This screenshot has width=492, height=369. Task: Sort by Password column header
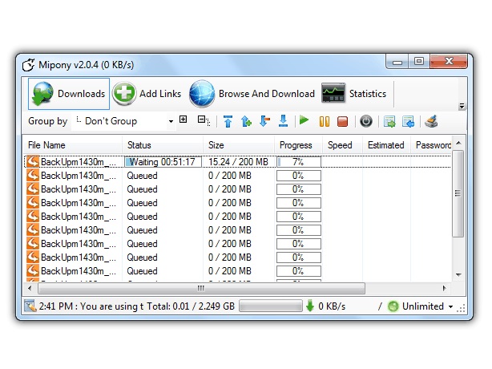coord(431,145)
